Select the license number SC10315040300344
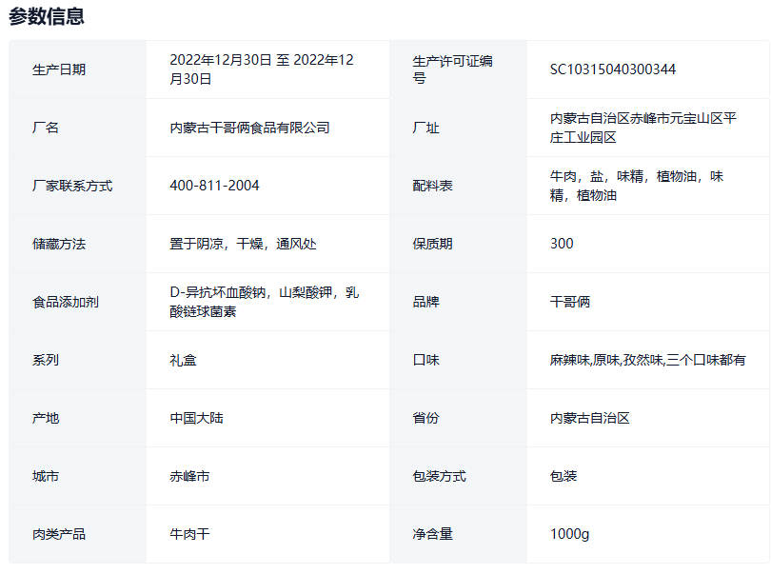The height and width of the screenshot is (574, 771). (x=613, y=69)
